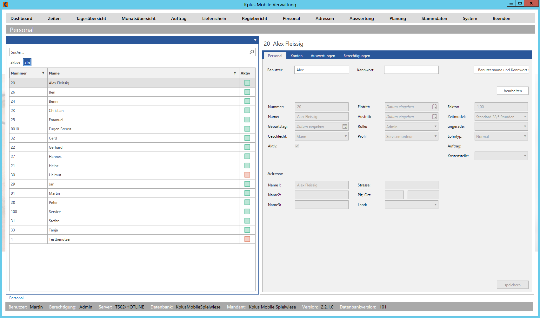Open the Beenden menu item

pos(502,18)
